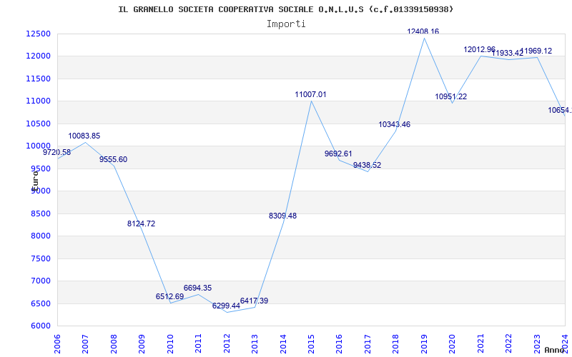Click y-axis tick 6000

pos(40,326)
